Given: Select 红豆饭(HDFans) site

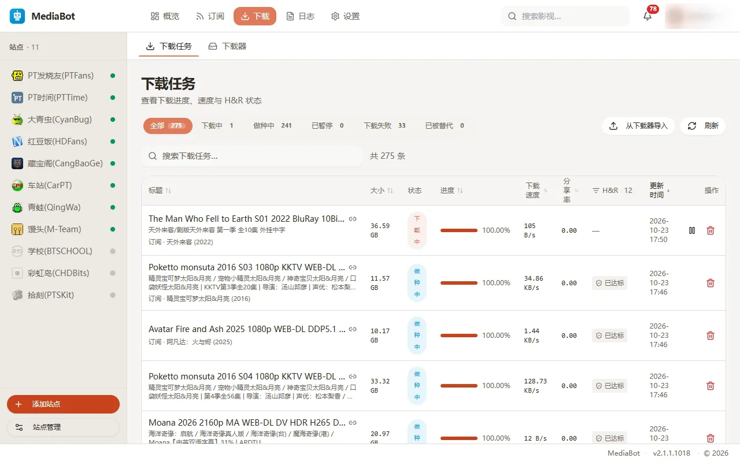Looking at the screenshot, I should tap(63, 141).
